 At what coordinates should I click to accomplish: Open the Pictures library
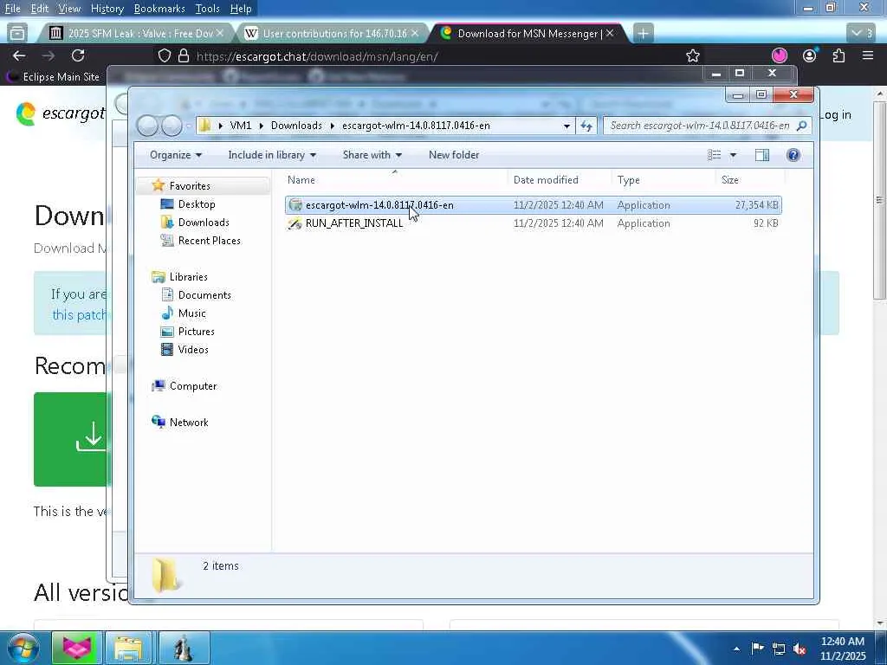coord(196,332)
